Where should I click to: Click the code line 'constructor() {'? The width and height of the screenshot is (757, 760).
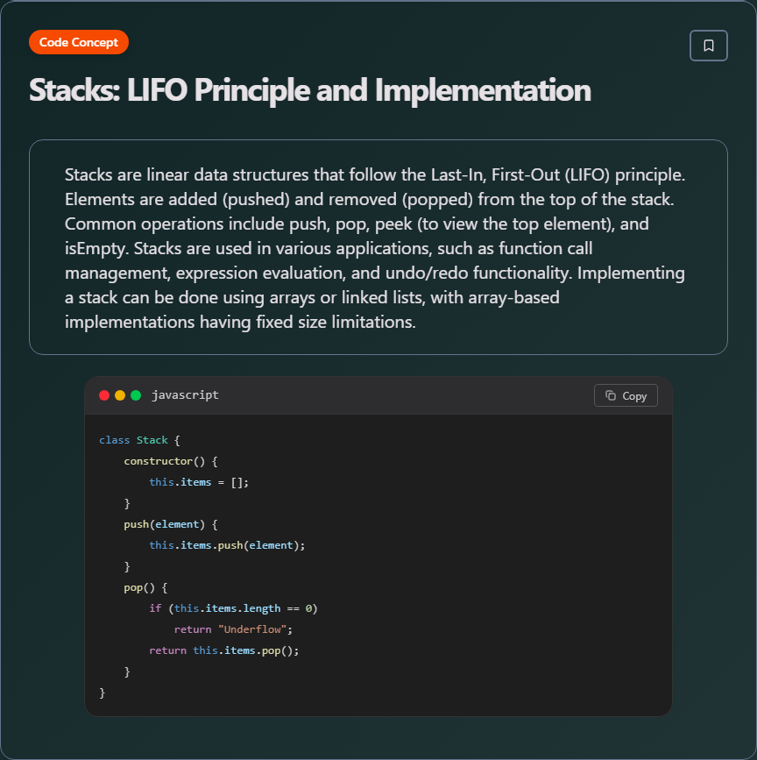click(171, 461)
